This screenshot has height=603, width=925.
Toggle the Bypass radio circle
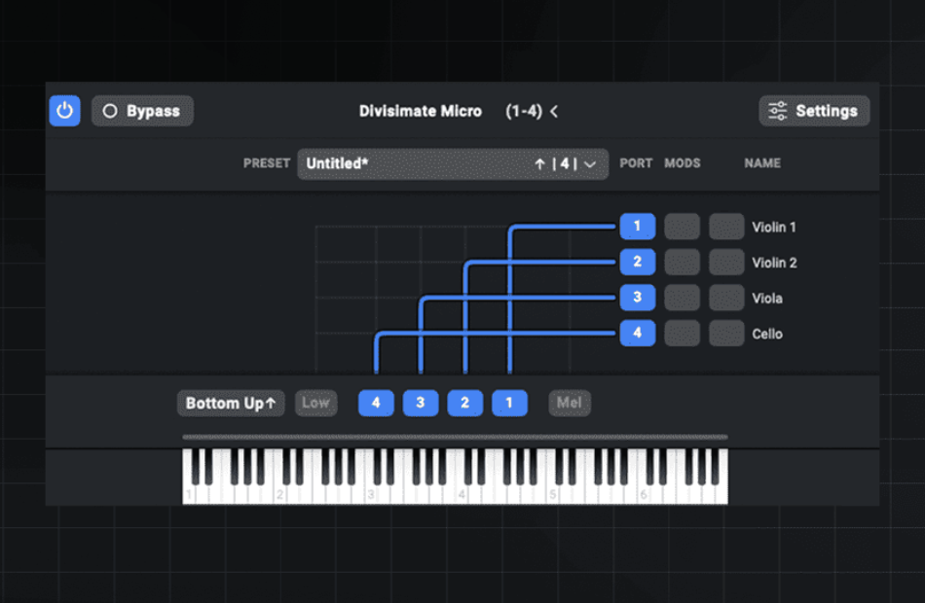point(110,111)
